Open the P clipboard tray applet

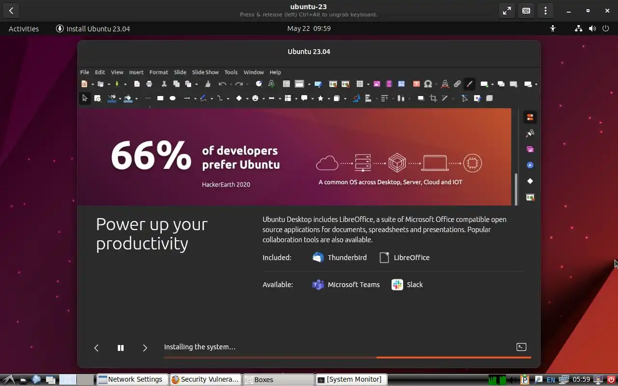[x=525, y=380]
